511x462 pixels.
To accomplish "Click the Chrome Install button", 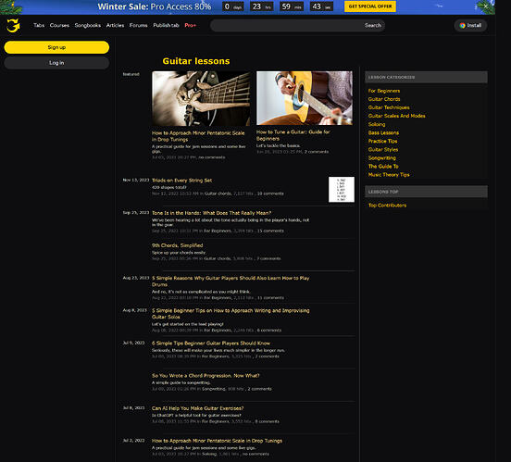I will [470, 25].
